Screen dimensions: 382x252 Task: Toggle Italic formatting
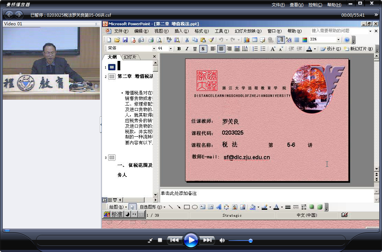(x=187, y=49)
